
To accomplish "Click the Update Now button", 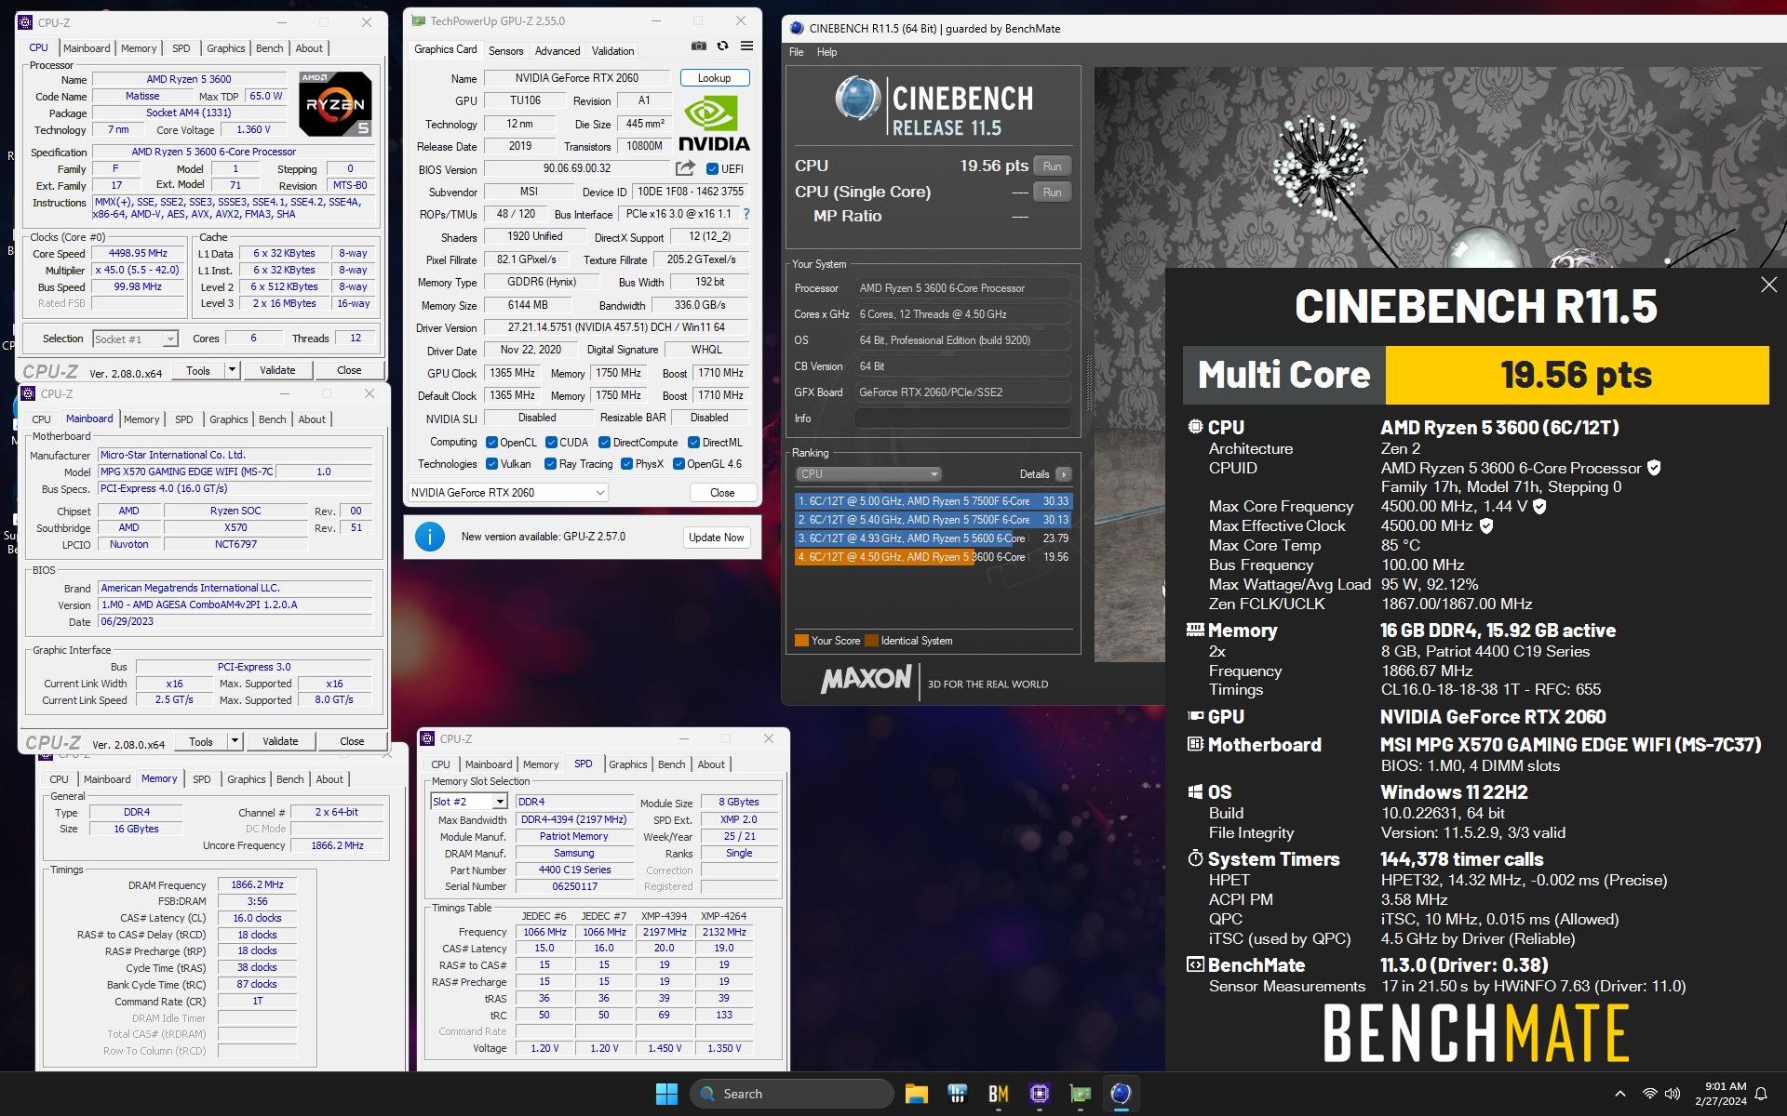I will click(x=717, y=537).
